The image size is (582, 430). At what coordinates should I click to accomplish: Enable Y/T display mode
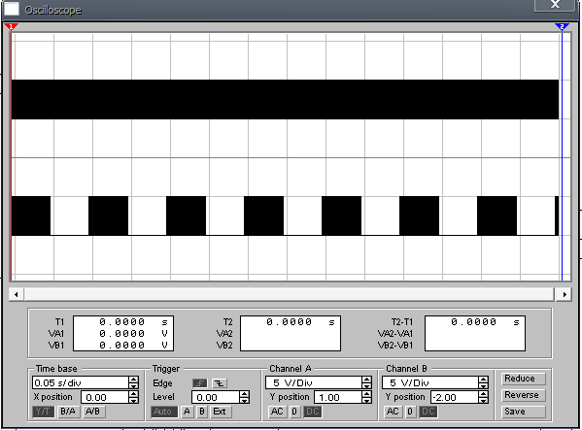[x=43, y=412]
